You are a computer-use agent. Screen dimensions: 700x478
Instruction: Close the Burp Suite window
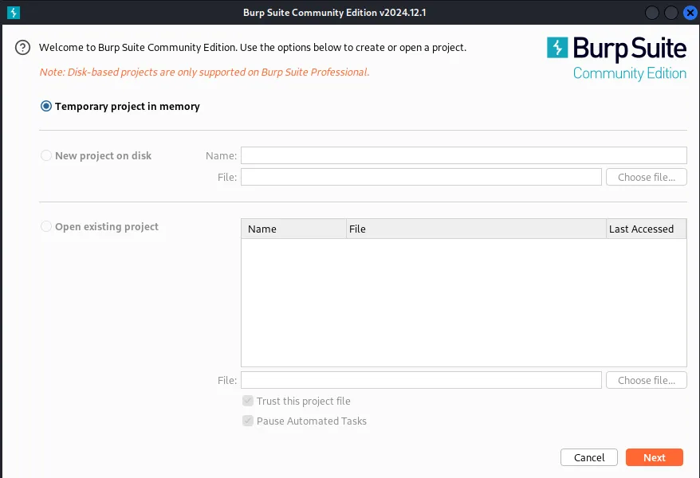point(690,13)
